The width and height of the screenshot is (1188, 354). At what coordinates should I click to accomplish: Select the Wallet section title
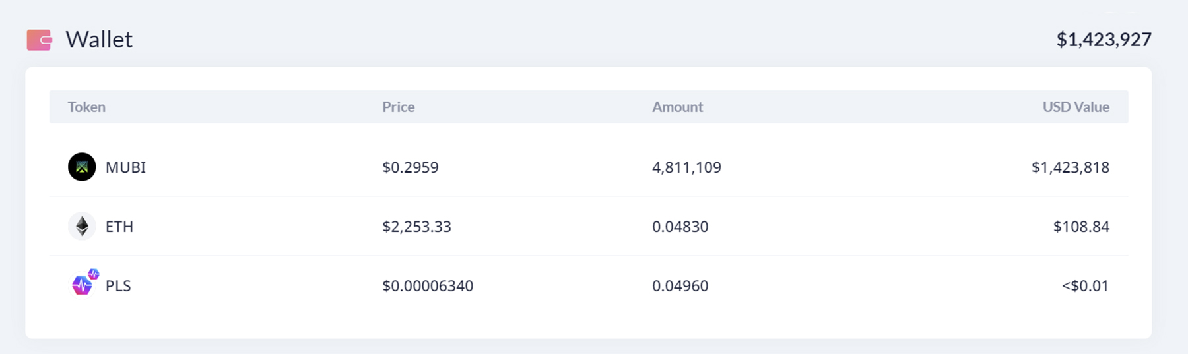(x=99, y=40)
